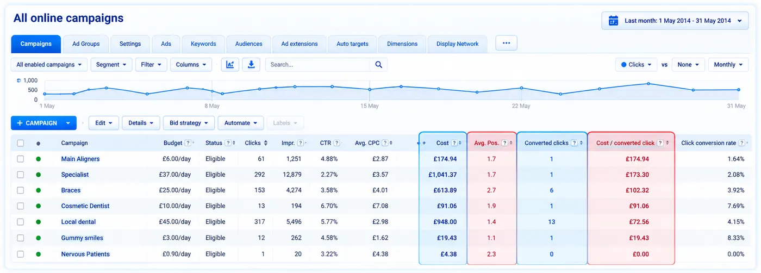Click green status dot for Braces
Screen dimensions: 761x273
pyautogui.click(x=38, y=190)
